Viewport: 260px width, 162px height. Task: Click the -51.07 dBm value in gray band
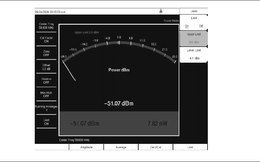(85, 124)
